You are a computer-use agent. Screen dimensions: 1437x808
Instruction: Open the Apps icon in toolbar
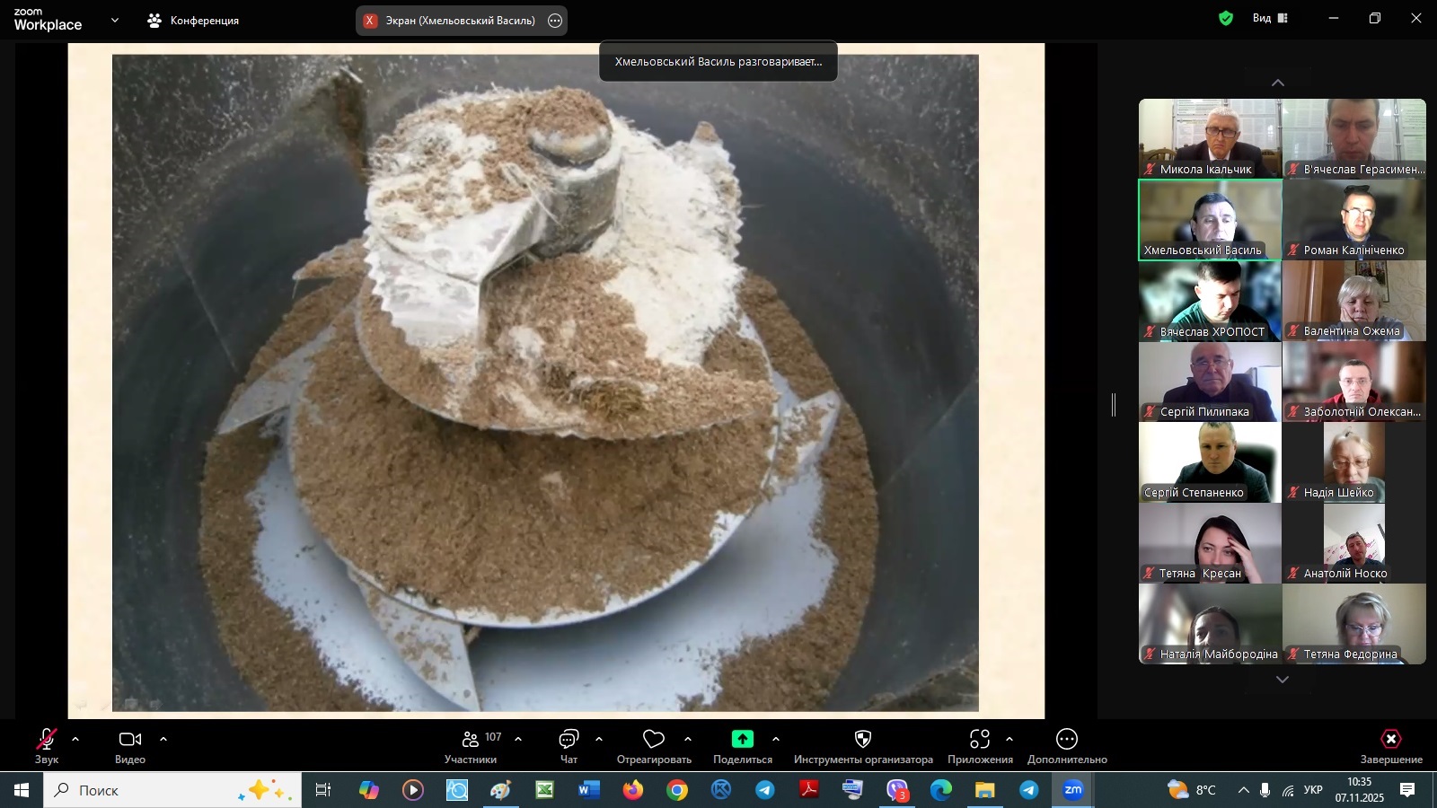tap(979, 739)
